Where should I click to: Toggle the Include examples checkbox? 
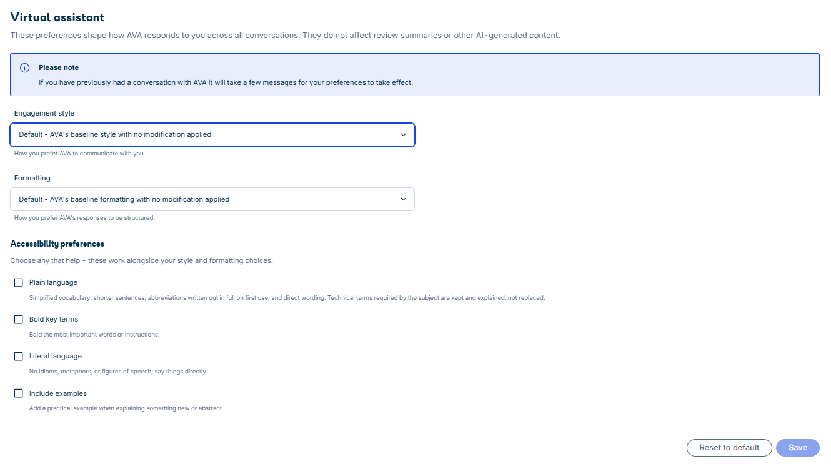19,394
